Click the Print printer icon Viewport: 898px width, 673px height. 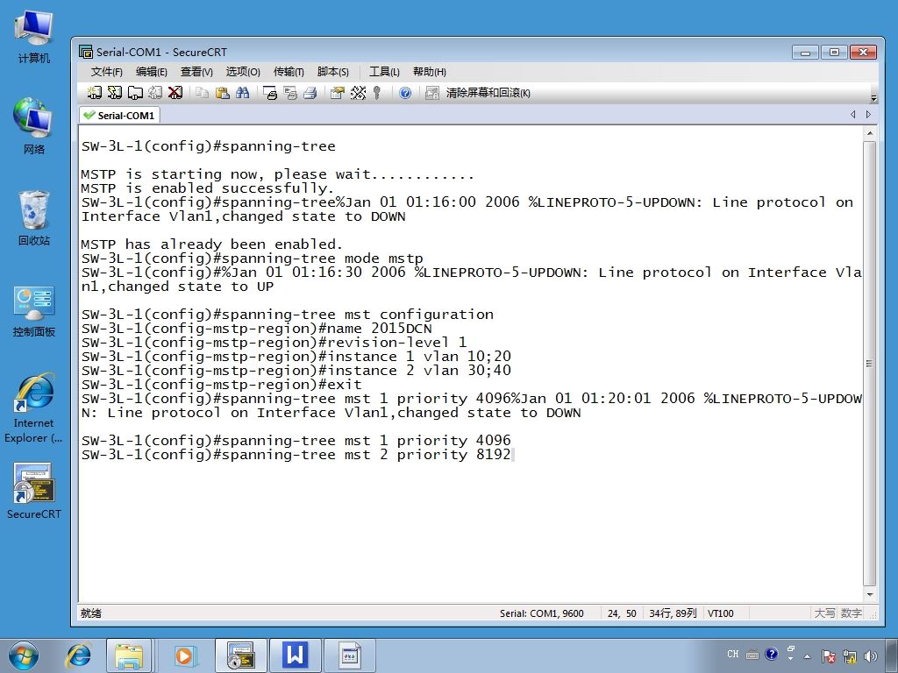(310, 93)
